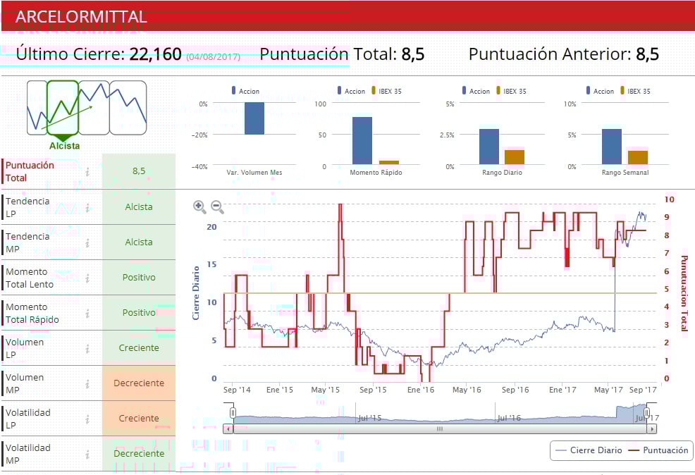Open info icon for Volatilidad LP row
695x475 pixels.
coord(87,419)
